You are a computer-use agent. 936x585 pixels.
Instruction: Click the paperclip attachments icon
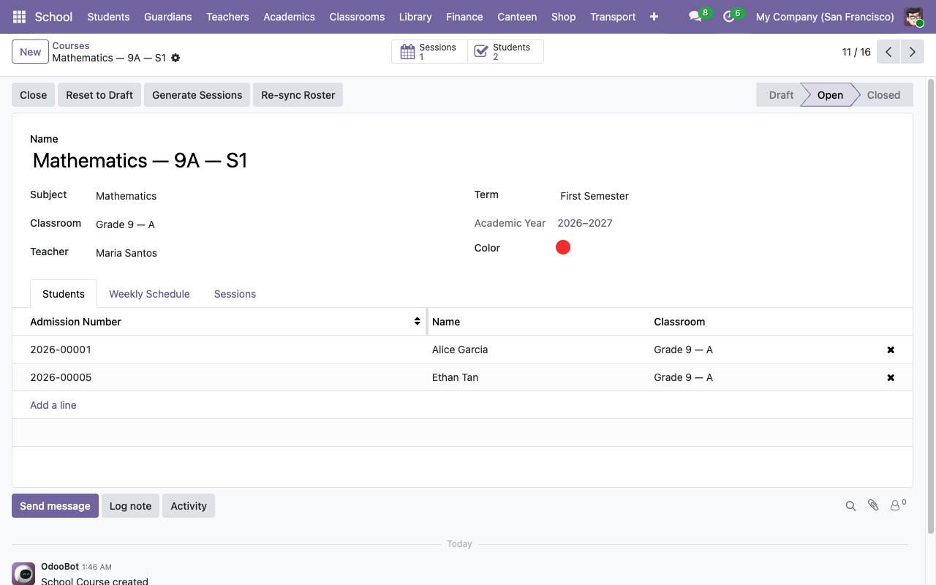(873, 505)
